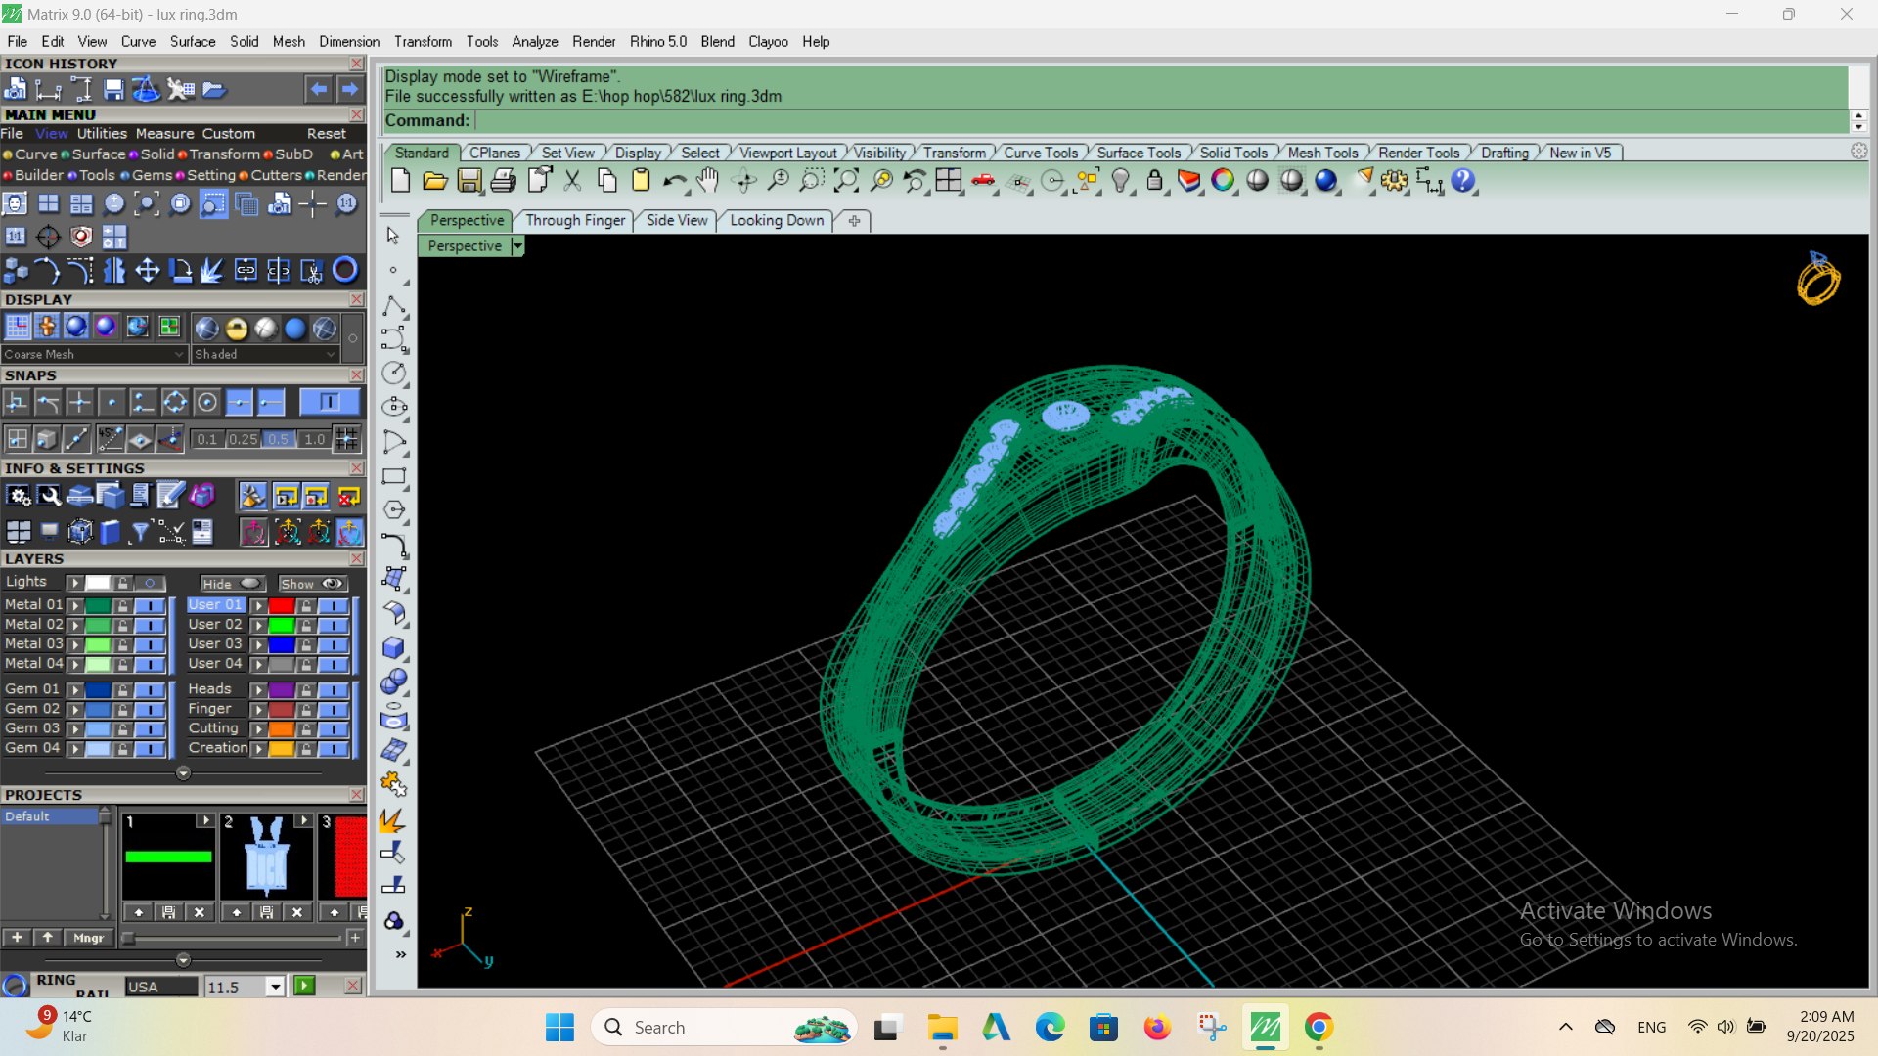Viewport: 1878px width, 1056px height.
Task: Select the Pan hand tool icon
Action: tap(708, 181)
